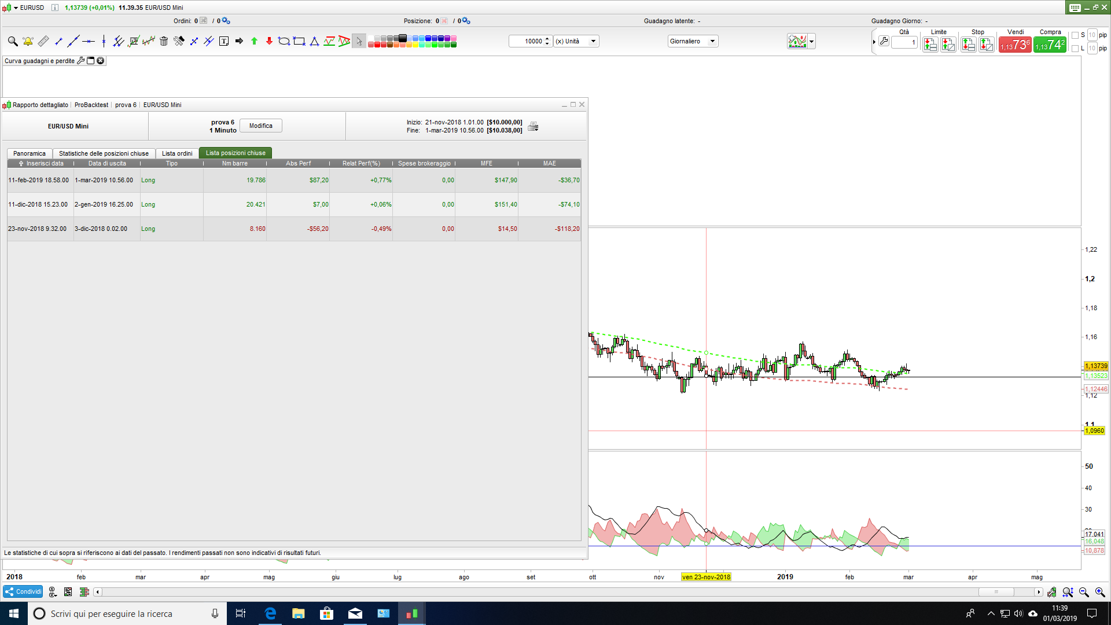The height and width of the screenshot is (625, 1111).
Task: Enable the S stop pip checkbox
Action: 1075,35
